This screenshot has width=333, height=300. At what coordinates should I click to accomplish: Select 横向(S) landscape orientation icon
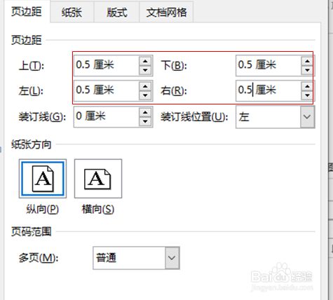(x=98, y=179)
